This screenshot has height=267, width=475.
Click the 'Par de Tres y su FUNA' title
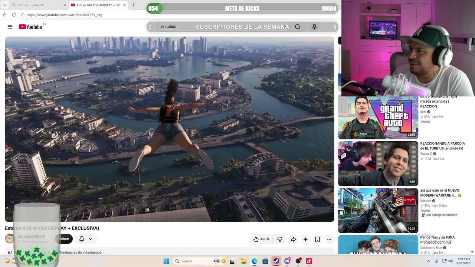(x=438, y=240)
